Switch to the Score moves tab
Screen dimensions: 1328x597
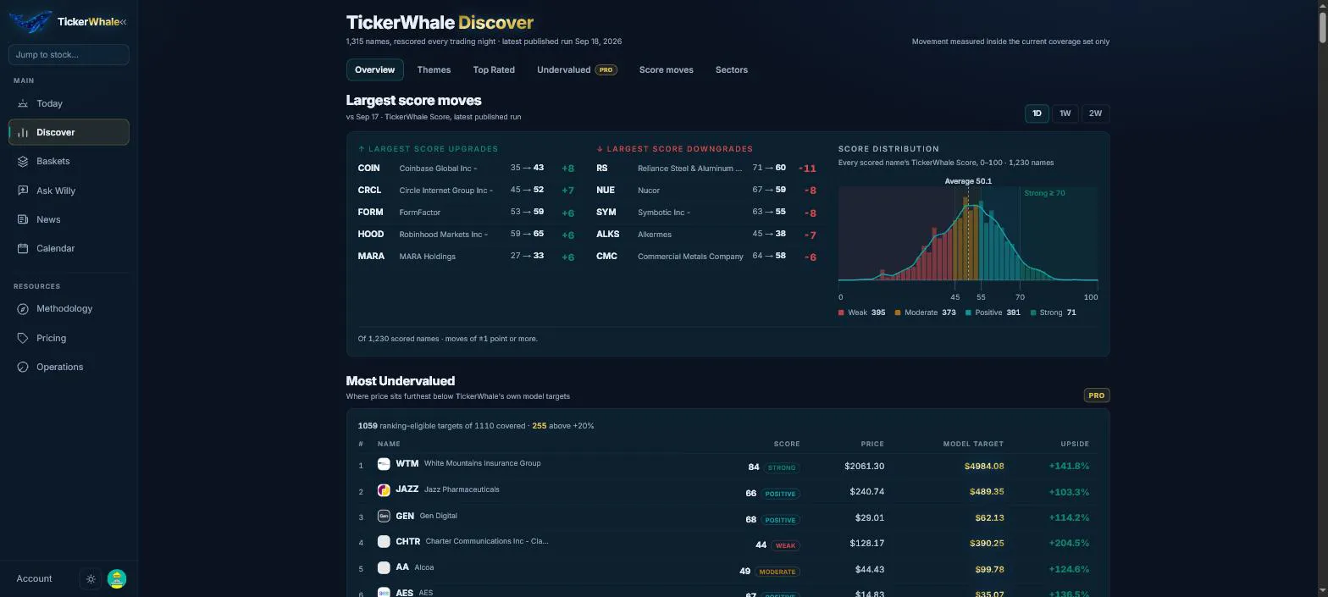click(x=666, y=69)
